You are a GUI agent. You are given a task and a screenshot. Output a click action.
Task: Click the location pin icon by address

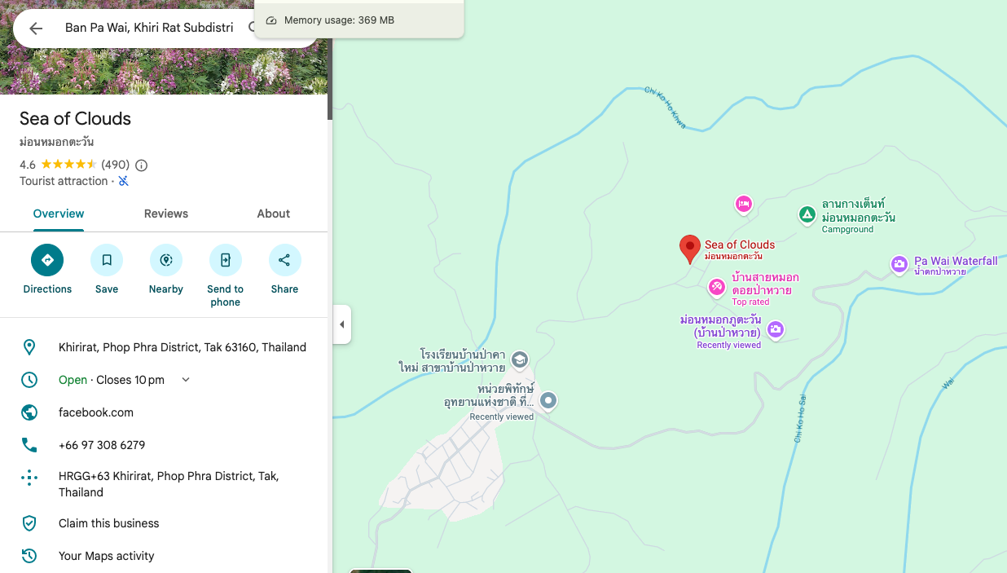[x=29, y=347]
